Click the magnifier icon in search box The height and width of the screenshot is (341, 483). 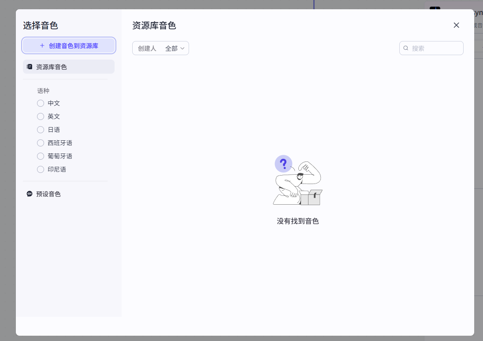point(406,48)
